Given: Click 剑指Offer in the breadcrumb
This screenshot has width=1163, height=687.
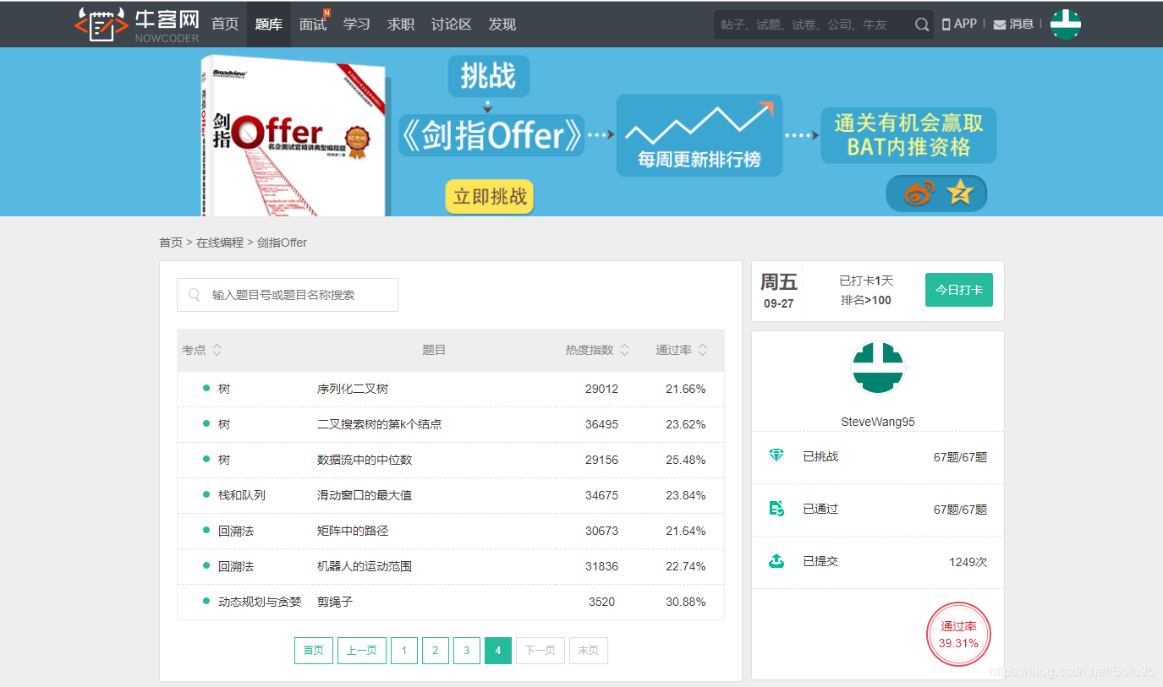Looking at the screenshot, I should 282,243.
